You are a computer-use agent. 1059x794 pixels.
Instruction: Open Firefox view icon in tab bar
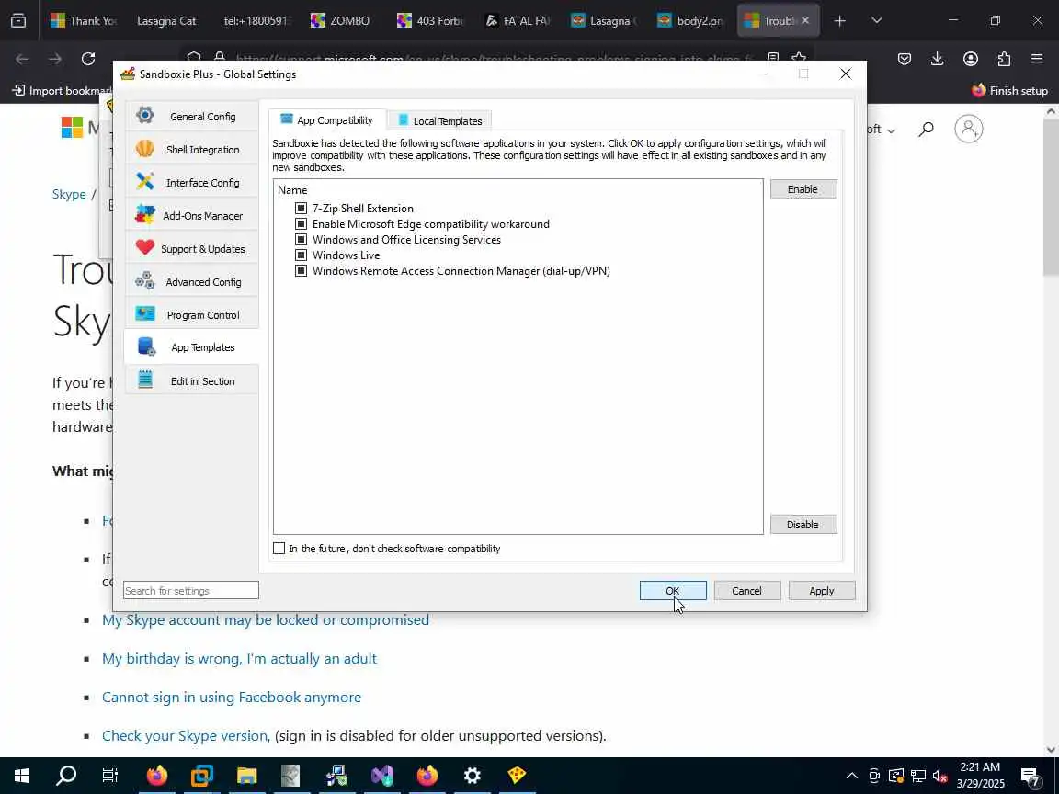pyautogui.click(x=18, y=21)
